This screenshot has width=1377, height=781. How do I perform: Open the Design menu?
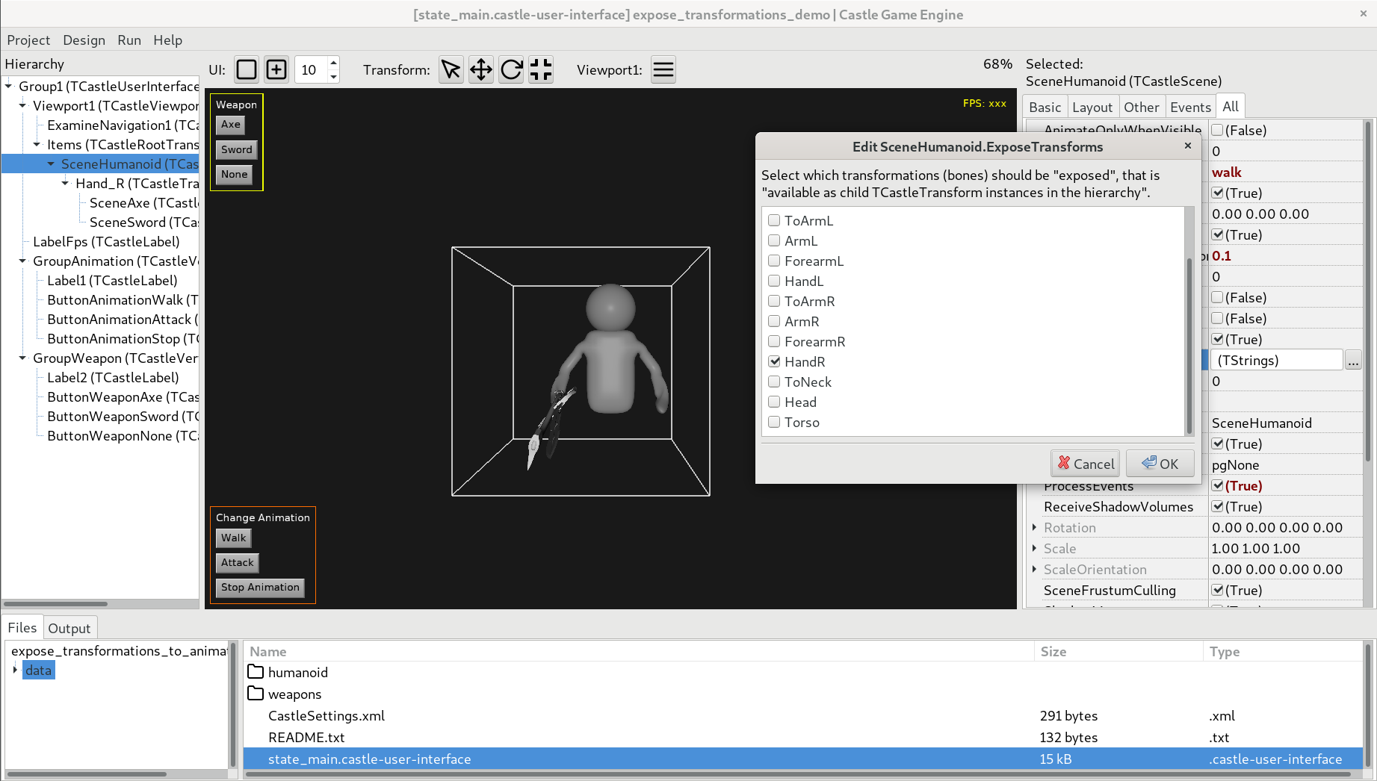(84, 40)
